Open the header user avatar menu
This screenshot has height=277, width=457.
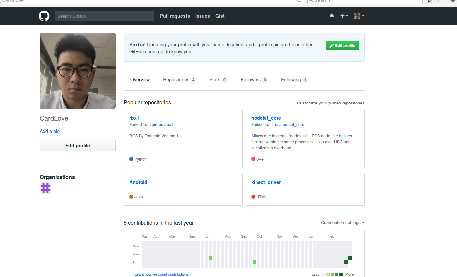point(359,16)
